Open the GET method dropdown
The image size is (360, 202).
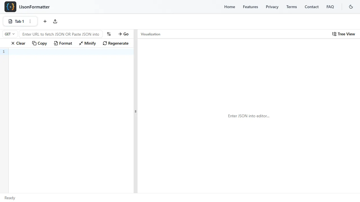(10, 34)
